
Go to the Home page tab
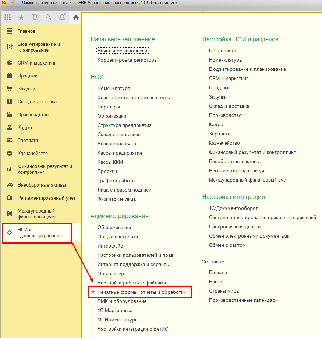click(76, 17)
